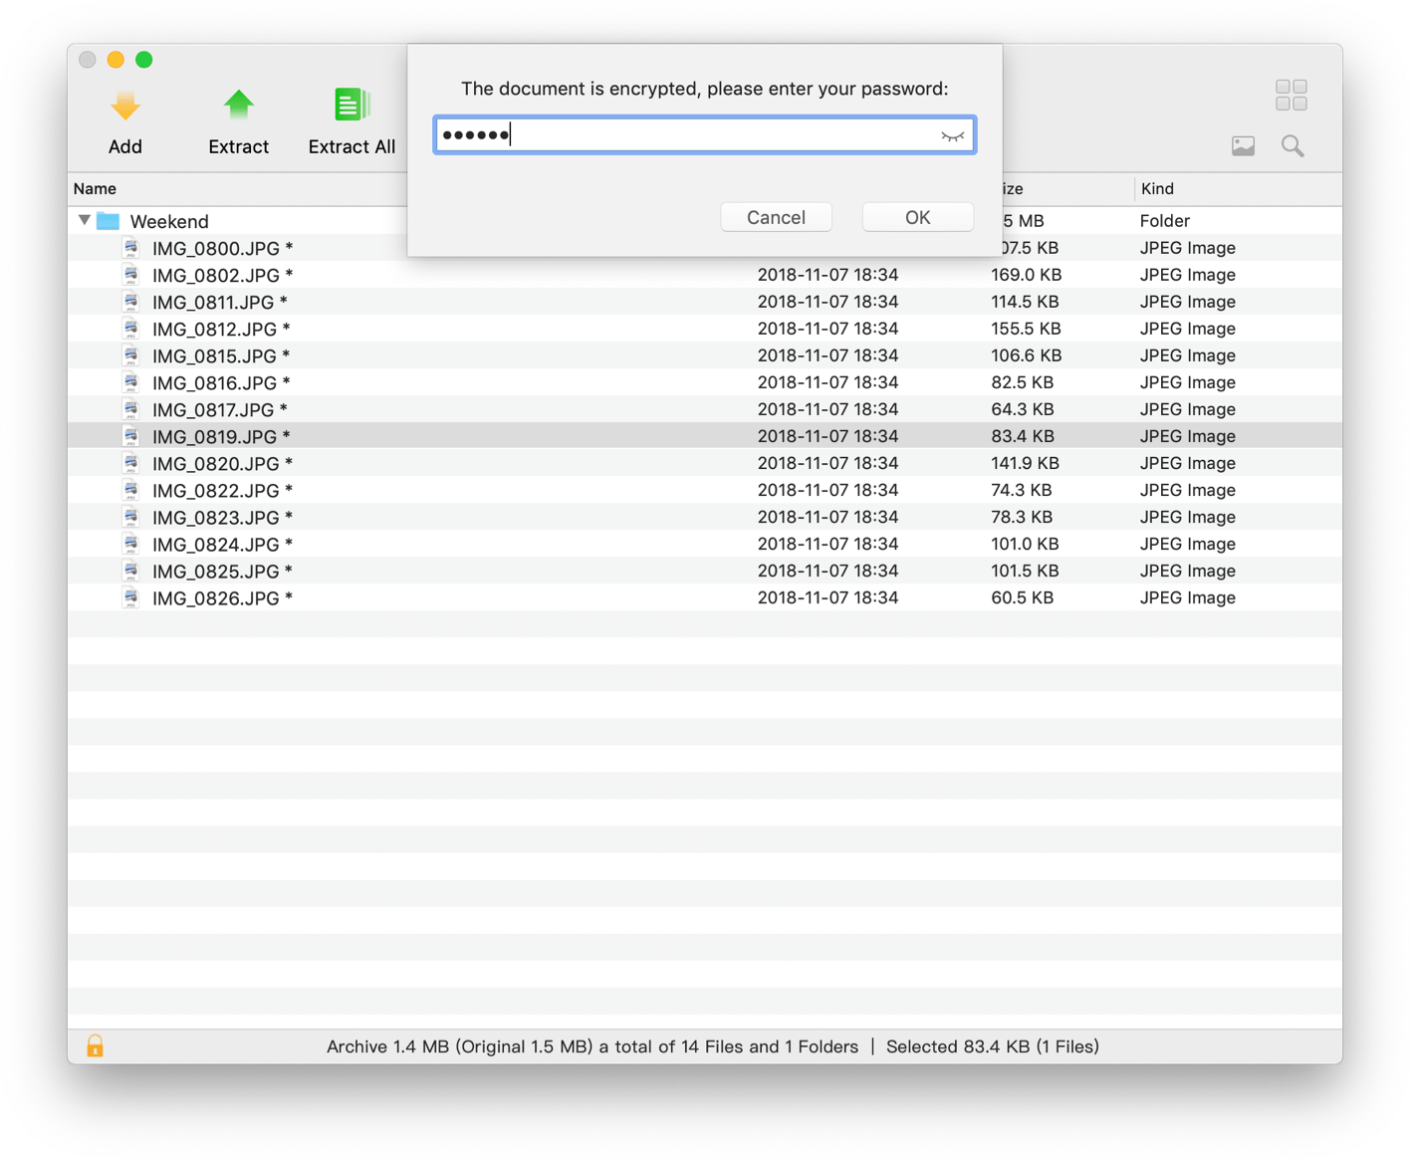This screenshot has width=1410, height=1159.
Task: Click the search magnifier icon
Action: click(x=1292, y=146)
